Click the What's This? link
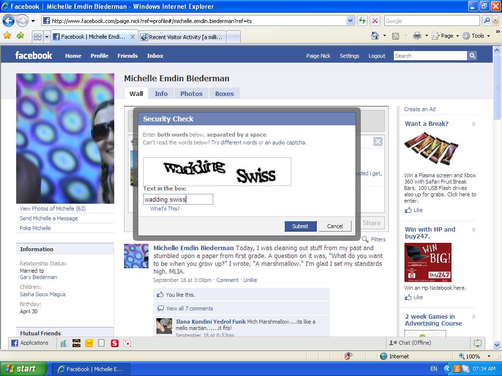 pos(165,209)
